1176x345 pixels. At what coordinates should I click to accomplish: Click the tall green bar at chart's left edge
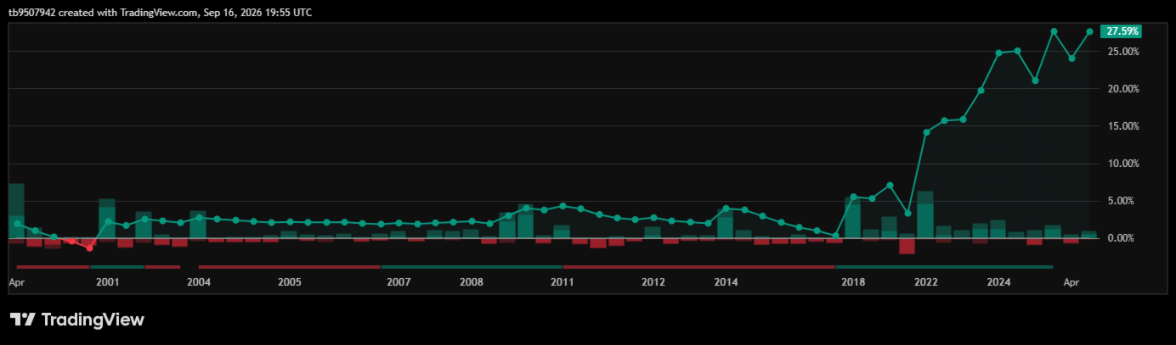coord(16,210)
